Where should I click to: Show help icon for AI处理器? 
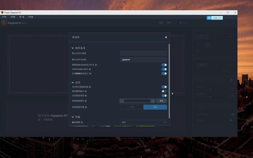tap(82, 122)
